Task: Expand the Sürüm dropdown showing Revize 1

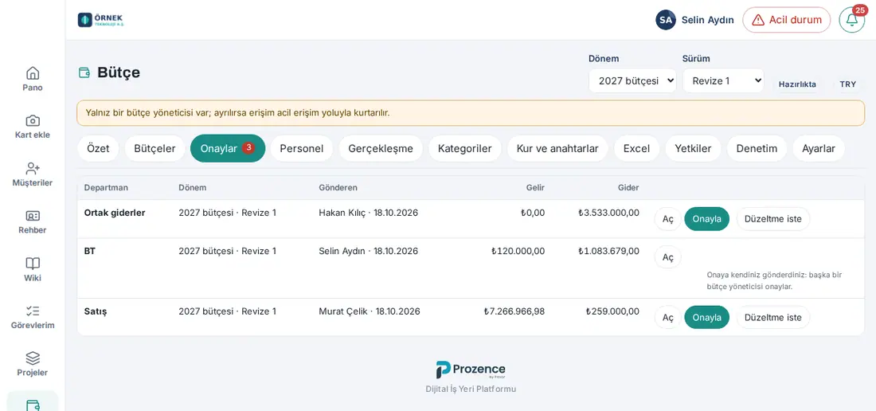Action: point(723,80)
